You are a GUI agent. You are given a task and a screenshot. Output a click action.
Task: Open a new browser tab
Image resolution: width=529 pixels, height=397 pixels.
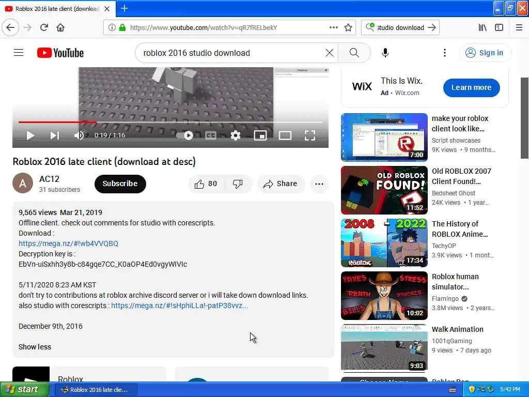pos(124,8)
